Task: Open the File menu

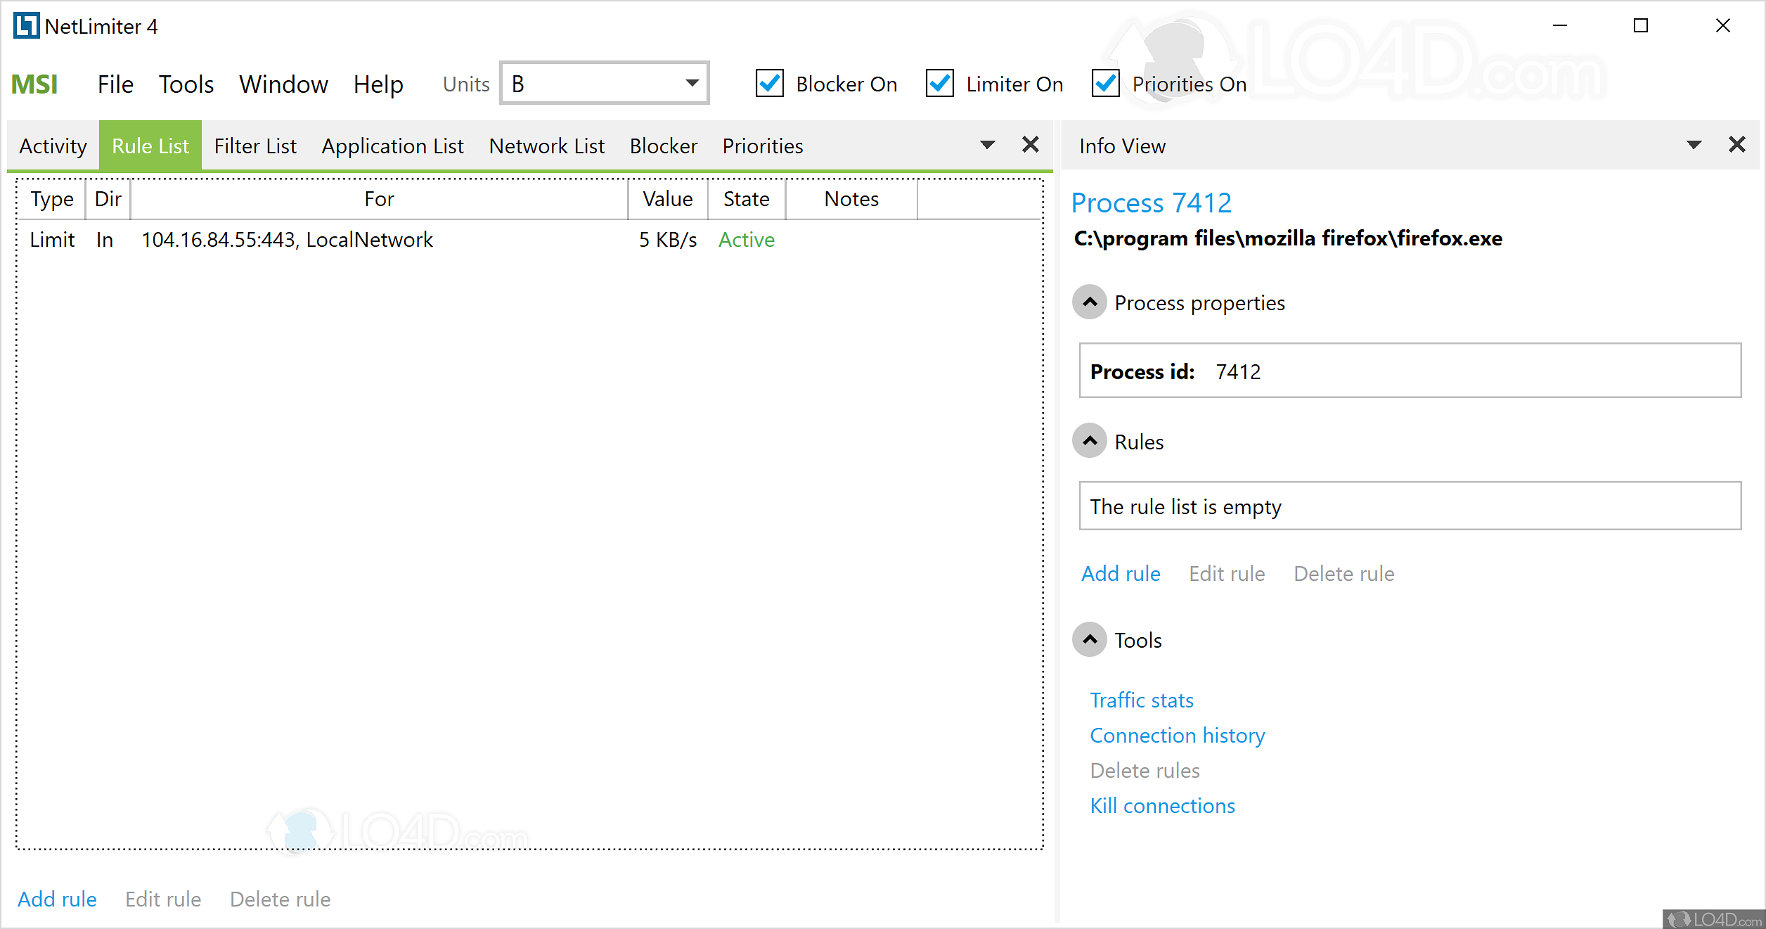Action: [x=115, y=84]
